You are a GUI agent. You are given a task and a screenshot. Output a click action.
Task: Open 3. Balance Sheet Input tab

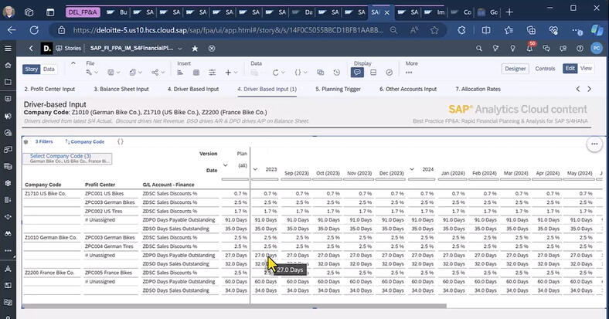coord(121,89)
